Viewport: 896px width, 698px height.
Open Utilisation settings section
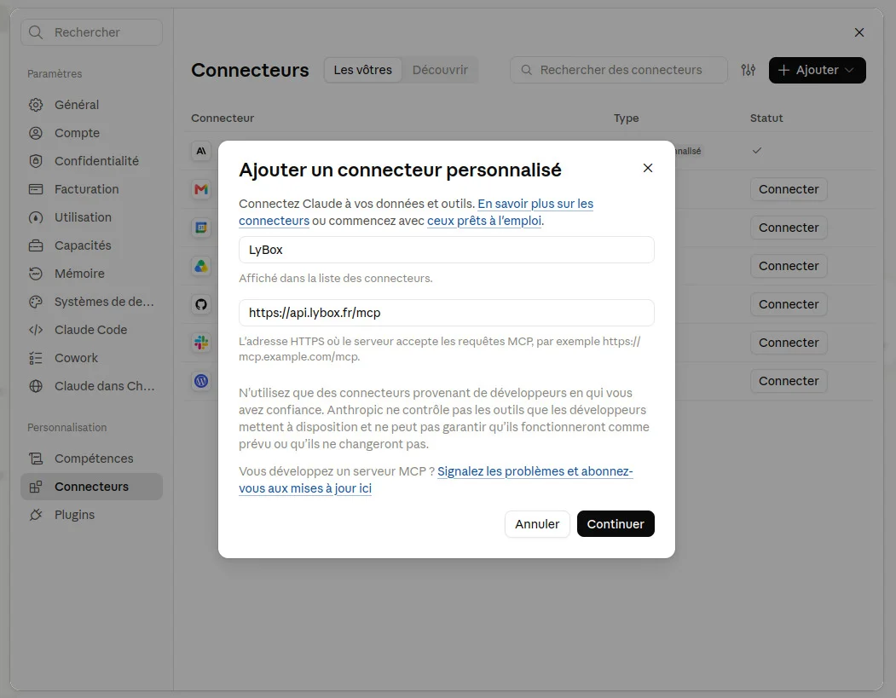(91, 217)
